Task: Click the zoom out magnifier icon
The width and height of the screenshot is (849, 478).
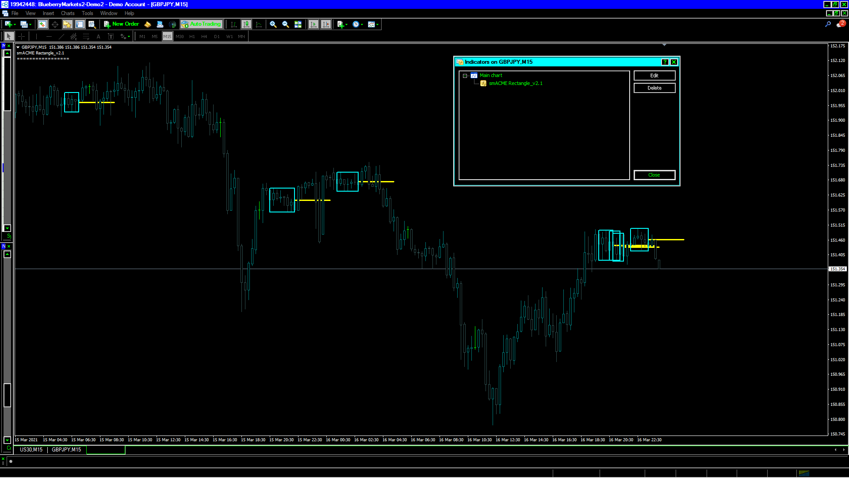Action: pos(286,24)
